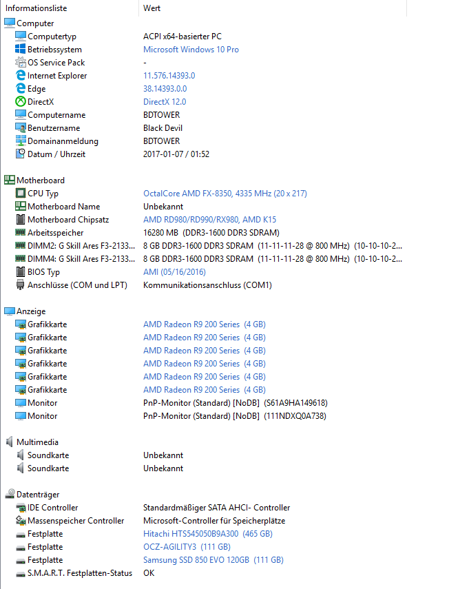Screen dimensions: 460x589
Task: Click the BDTOWER value beside Computername
Action: tap(161, 114)
